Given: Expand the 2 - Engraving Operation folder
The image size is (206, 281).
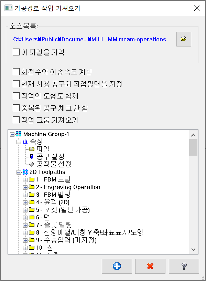Looking at the screenshot, I should click(25, 187).
